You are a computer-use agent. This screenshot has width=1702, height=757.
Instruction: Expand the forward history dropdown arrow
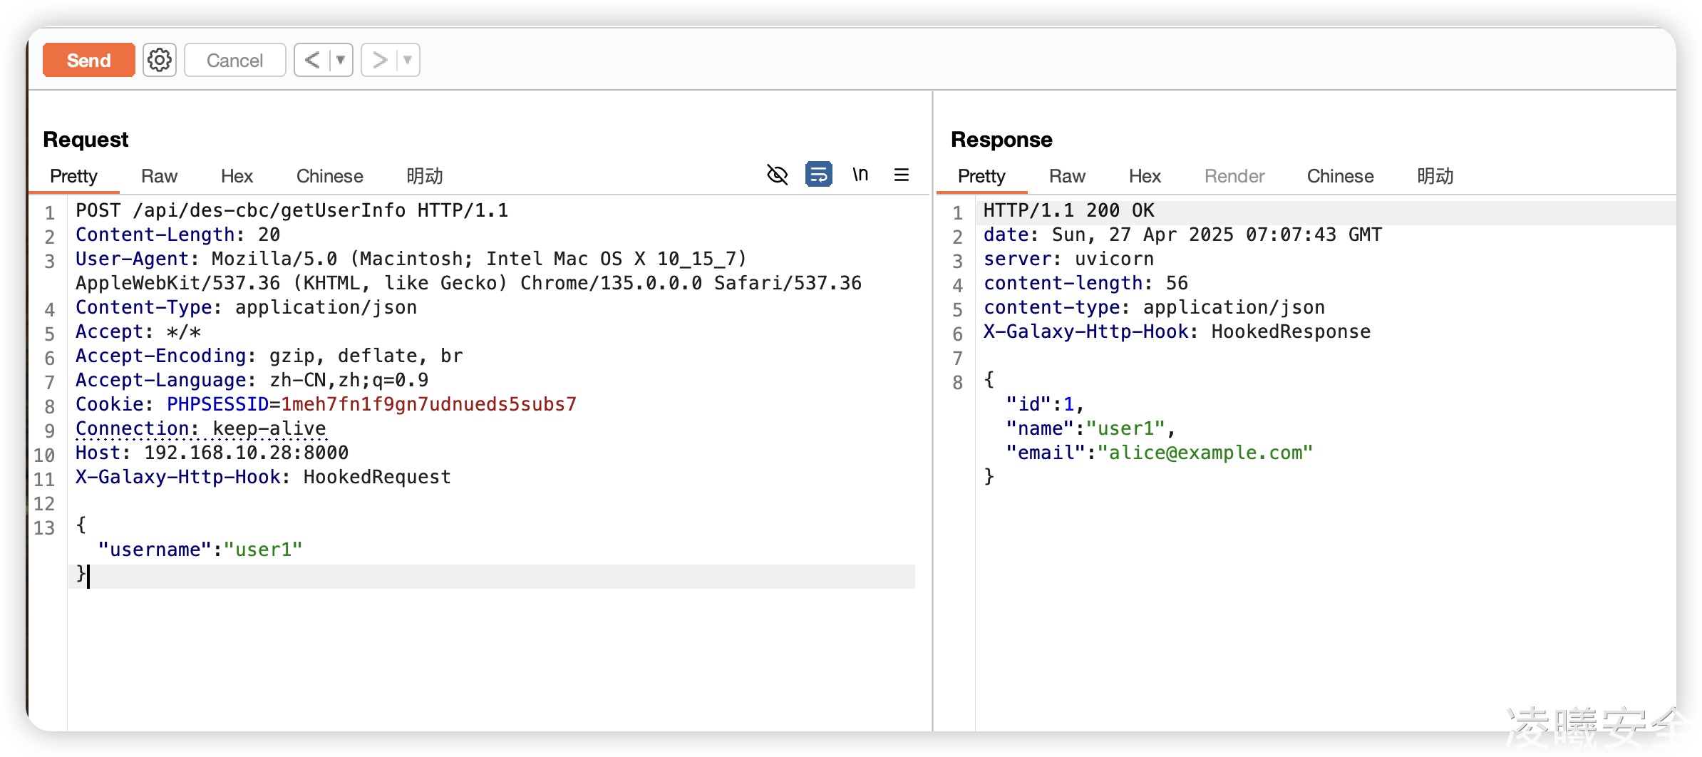click(x=408, y=60)
